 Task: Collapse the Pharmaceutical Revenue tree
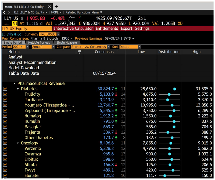[x=15, y=83]
